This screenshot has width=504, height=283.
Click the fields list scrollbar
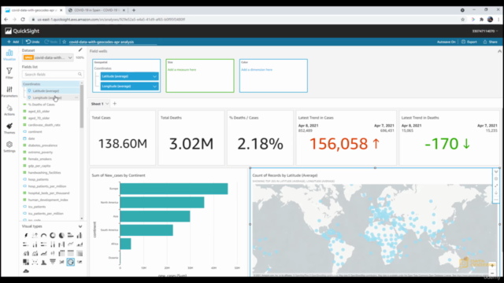click(82, 107)
